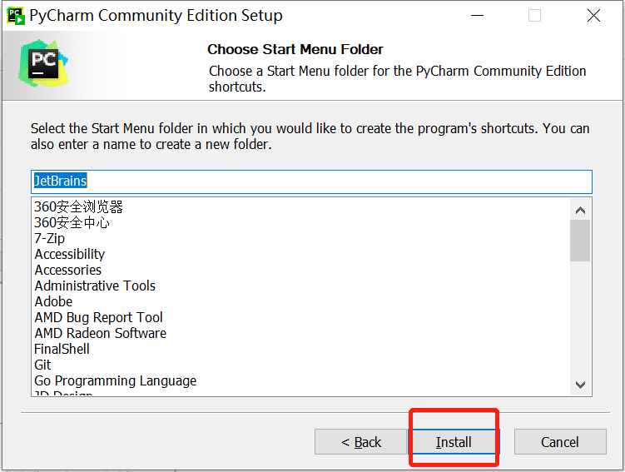Viewport: 625px width, 472px height.
Task: Click the folder list scrollbar thumb
Action: (580, 241)
